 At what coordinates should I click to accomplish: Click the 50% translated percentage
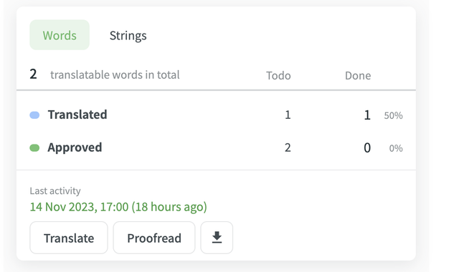point(393,115)
